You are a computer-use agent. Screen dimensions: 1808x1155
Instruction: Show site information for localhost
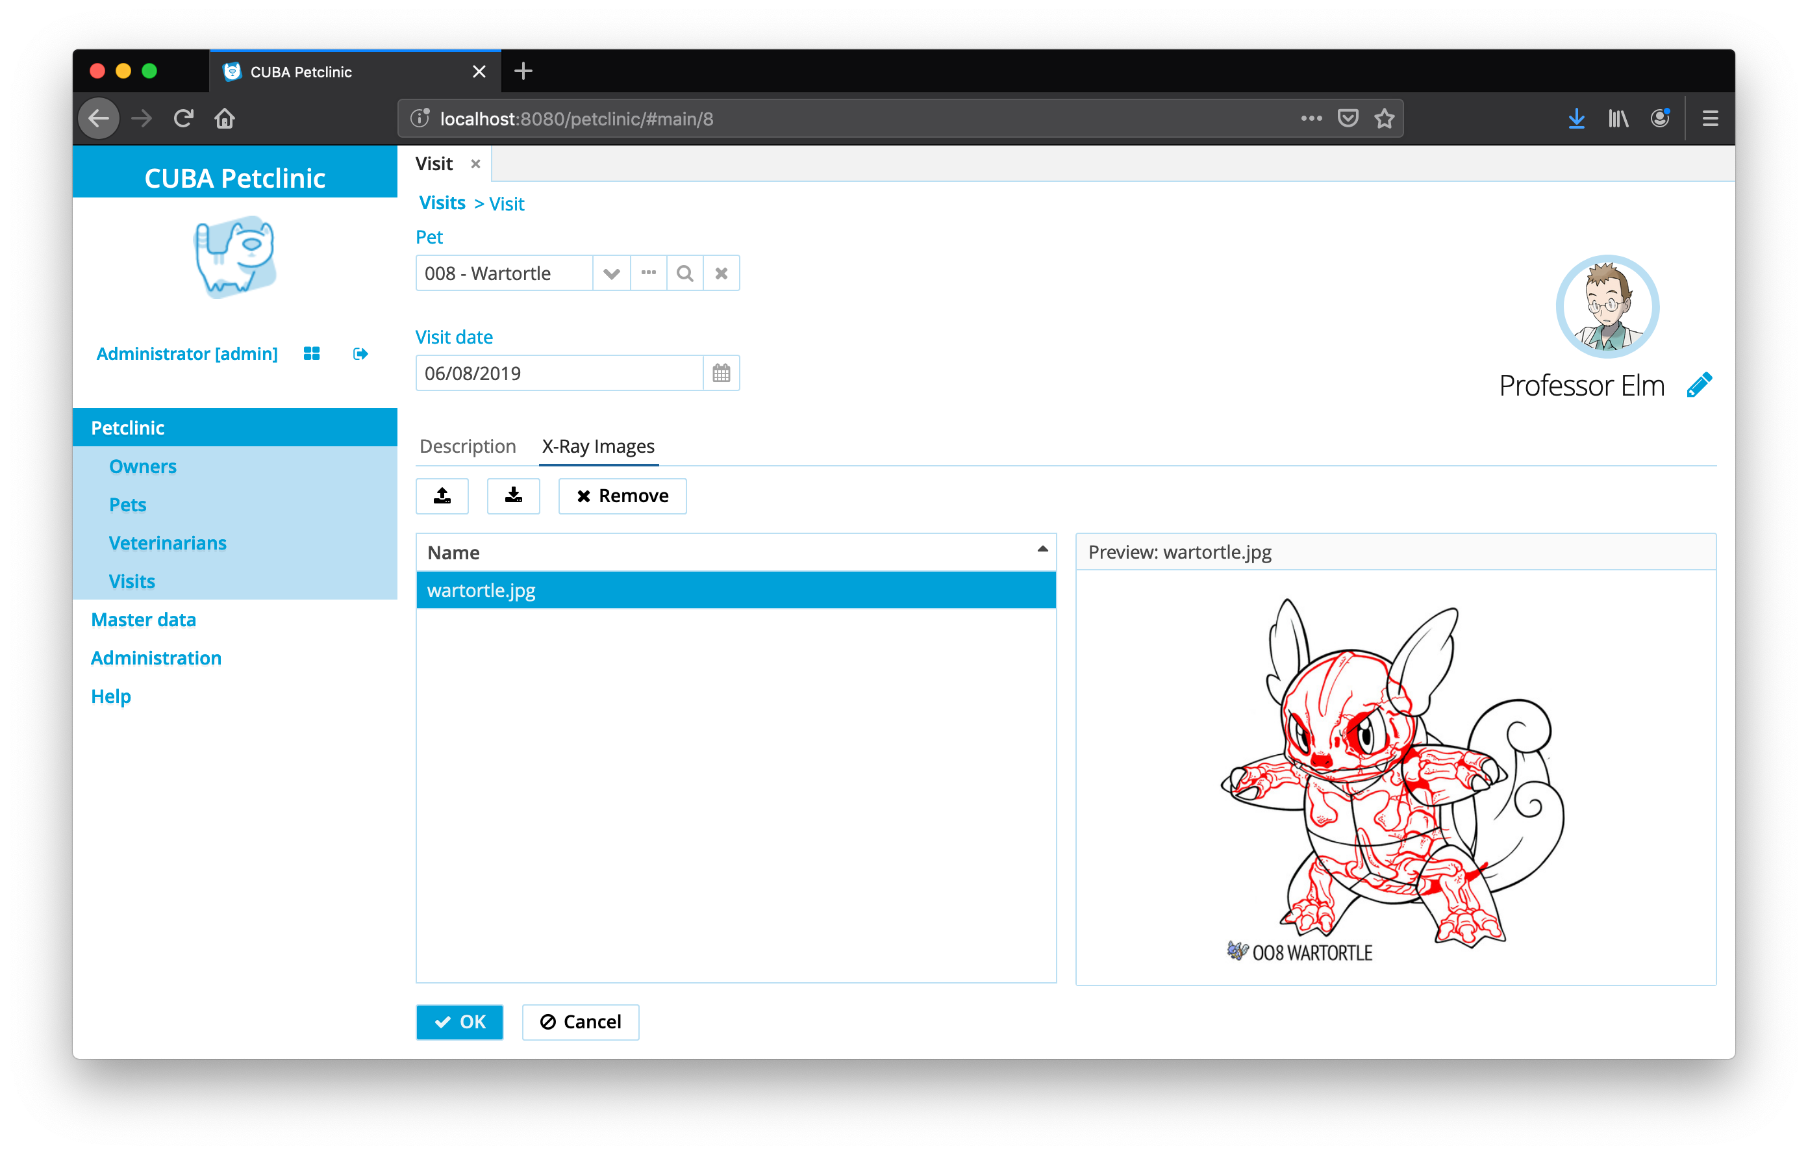point(420,119)
